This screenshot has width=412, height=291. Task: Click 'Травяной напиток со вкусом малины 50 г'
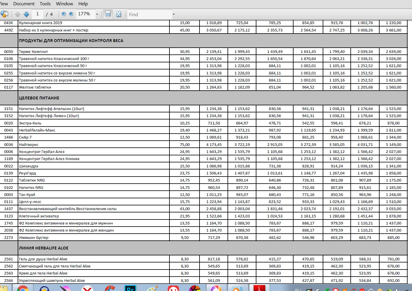(57, 80)
